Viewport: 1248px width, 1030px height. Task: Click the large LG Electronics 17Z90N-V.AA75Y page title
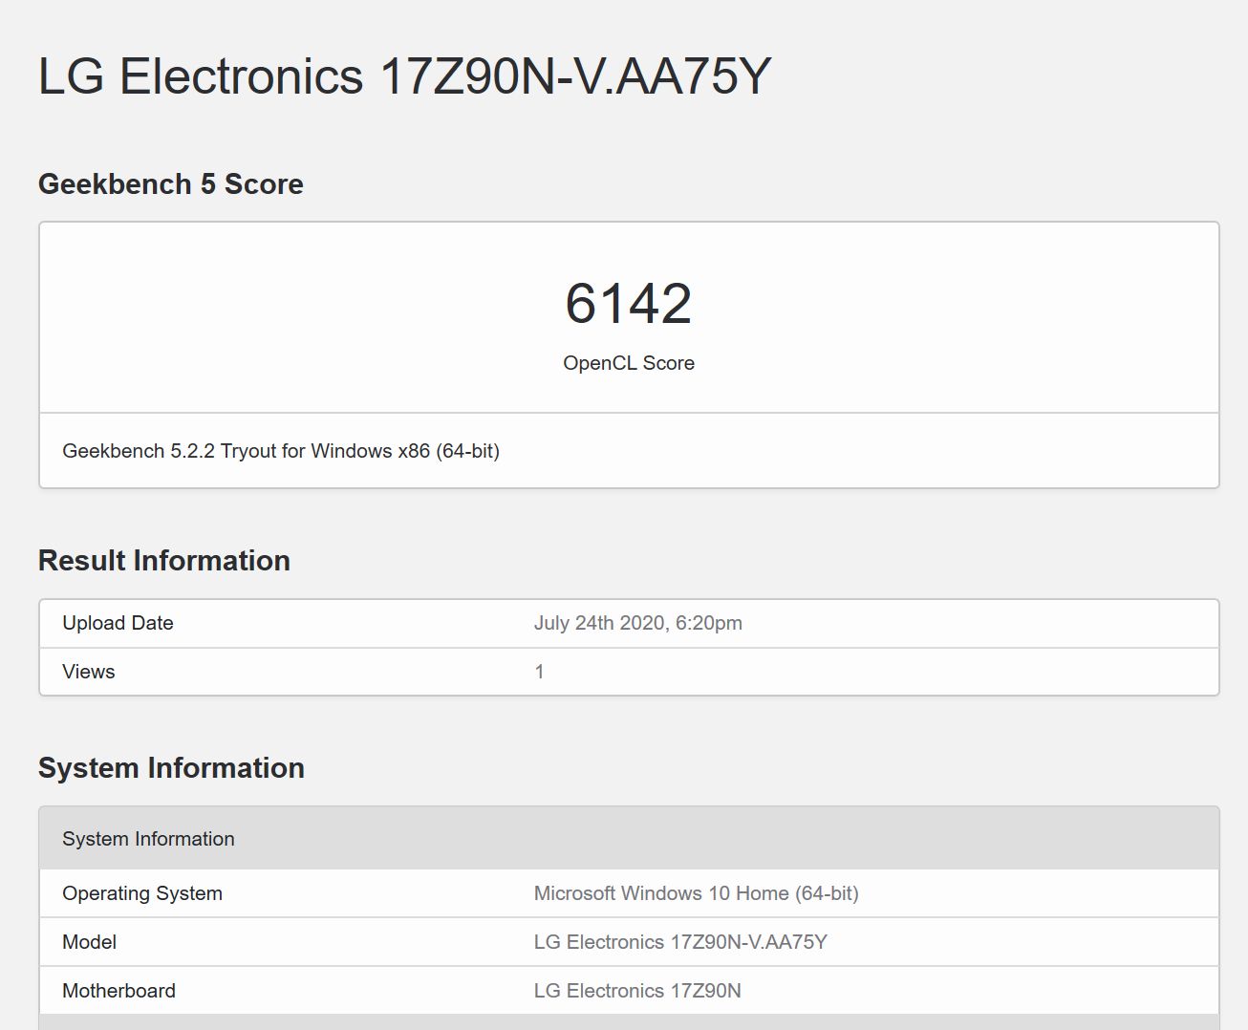point(403,76)
